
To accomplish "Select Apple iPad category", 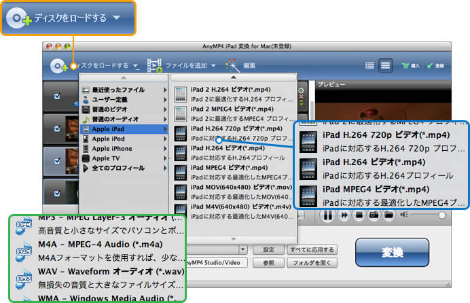I will 124,129.
